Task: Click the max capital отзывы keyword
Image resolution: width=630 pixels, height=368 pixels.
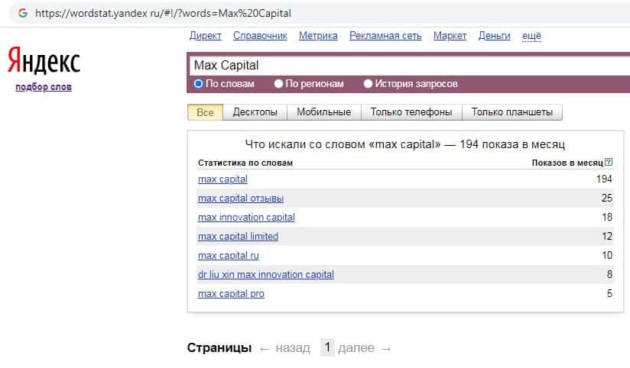Action: [x=240, y=199]
